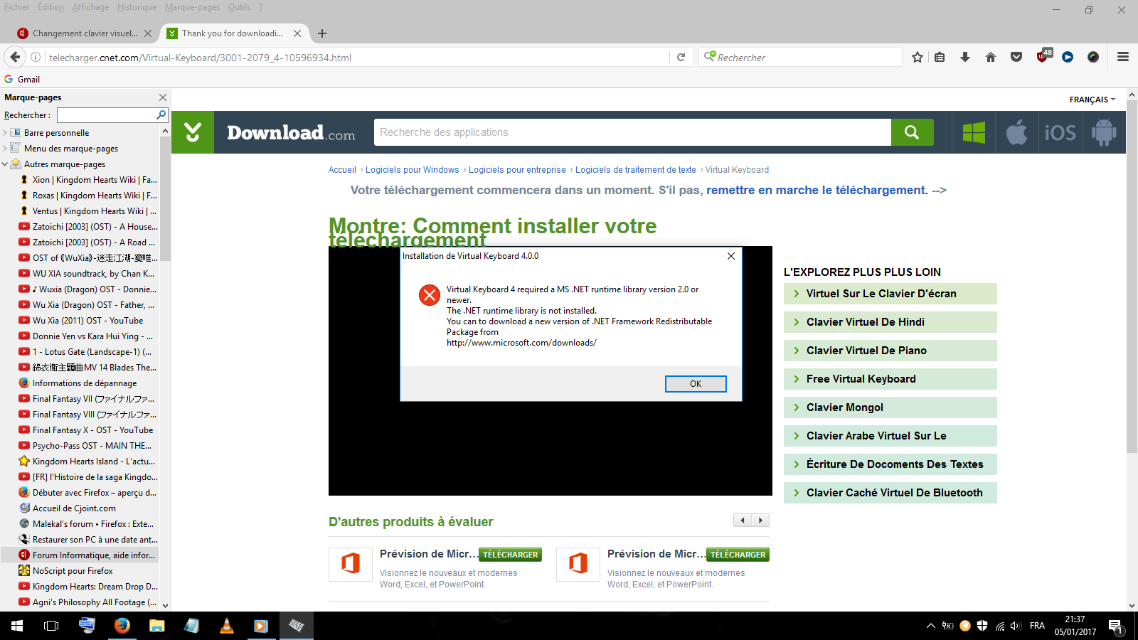Open Firefox from the Windows taskbar
This screenshot has width=1138, height=640.
(122, 626)
